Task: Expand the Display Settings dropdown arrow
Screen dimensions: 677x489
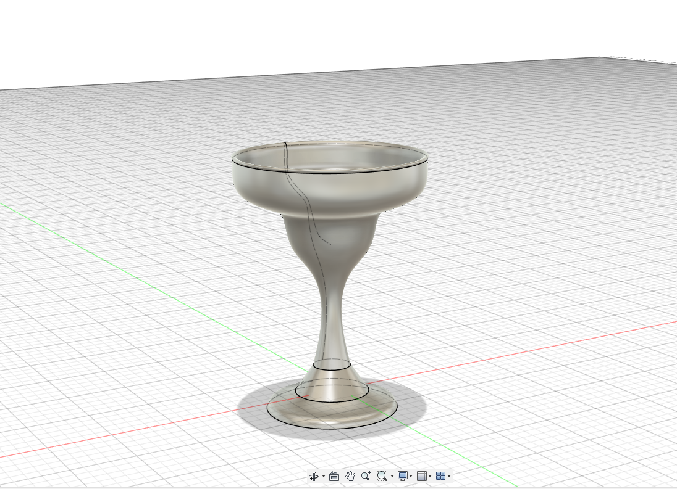Action: click(411, 476)
